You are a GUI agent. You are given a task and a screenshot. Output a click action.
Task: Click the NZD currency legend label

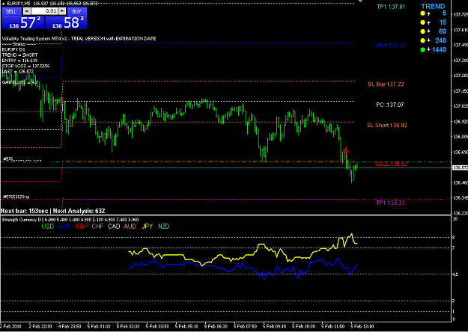pos(163,227)
